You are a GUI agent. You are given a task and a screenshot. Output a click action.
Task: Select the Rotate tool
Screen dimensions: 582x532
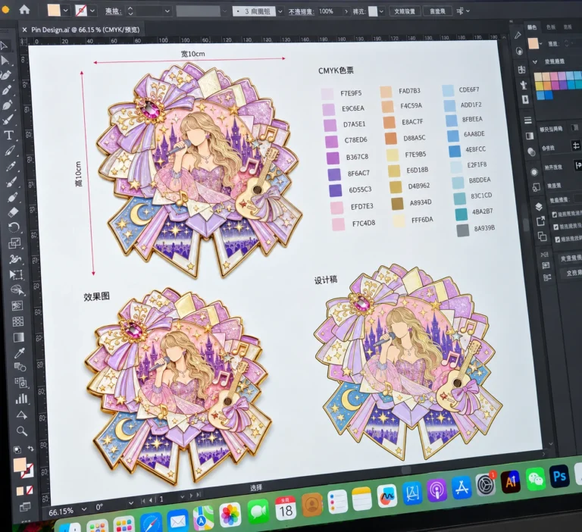14,227
